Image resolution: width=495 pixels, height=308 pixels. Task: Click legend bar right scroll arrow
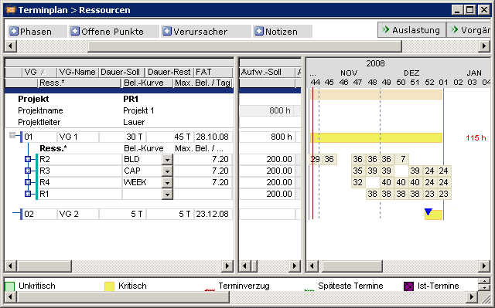click(x=471, y=296)
